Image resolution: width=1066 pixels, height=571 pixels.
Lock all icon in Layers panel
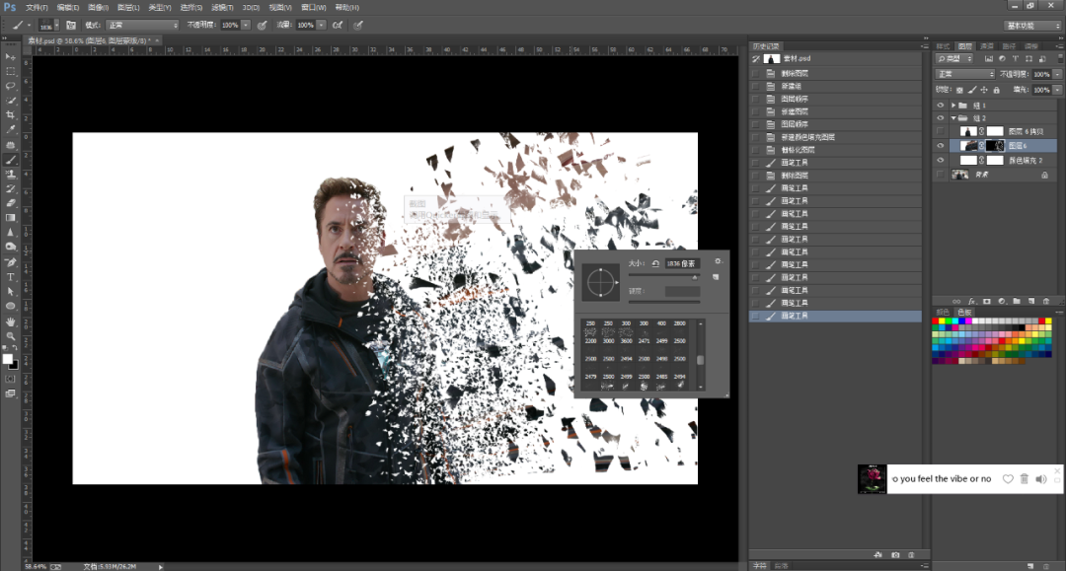pyautogui.click(x=997, y=90)
